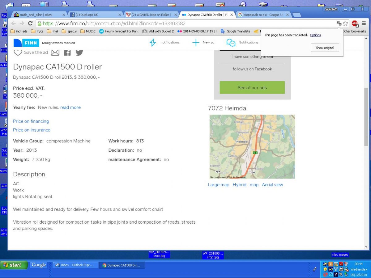371x278 pixels.
Task: Open the Large map link
Action: [219, 185]
